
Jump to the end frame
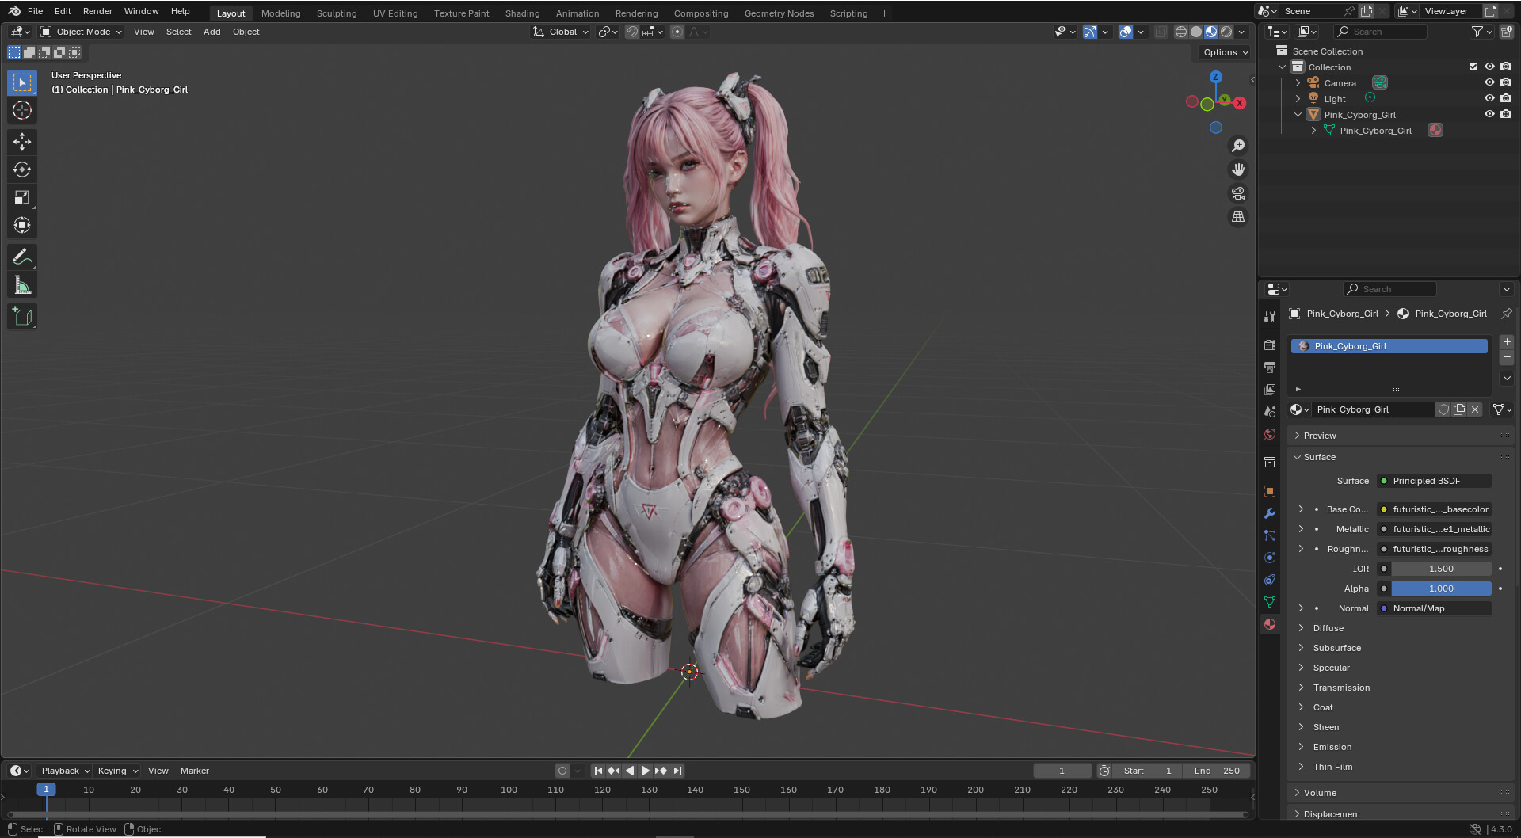coord(677,771)
